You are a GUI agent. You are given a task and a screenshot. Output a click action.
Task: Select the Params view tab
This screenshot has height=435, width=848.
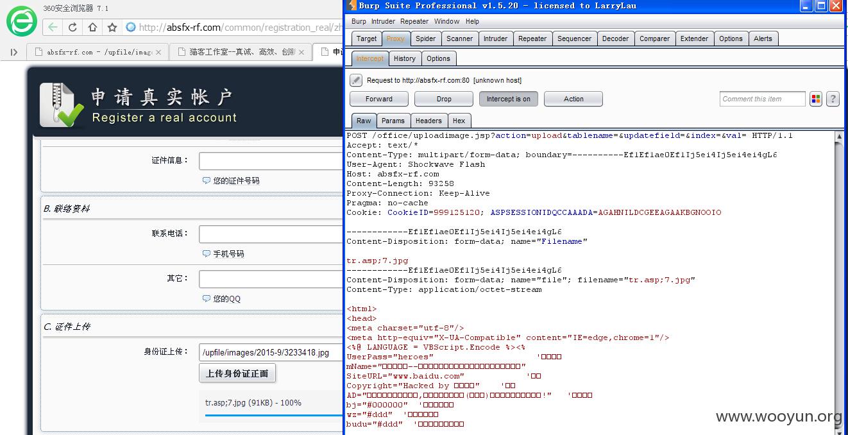point(393,121)
